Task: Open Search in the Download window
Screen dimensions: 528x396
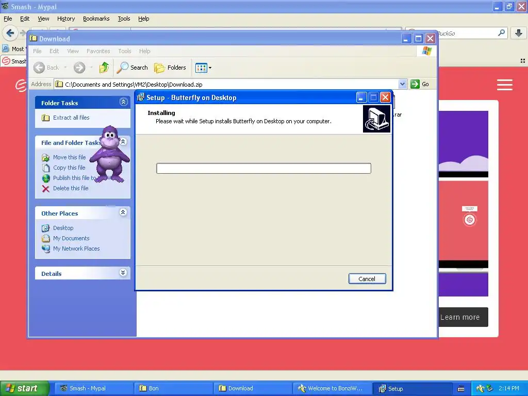Action: tap(133, 68)
